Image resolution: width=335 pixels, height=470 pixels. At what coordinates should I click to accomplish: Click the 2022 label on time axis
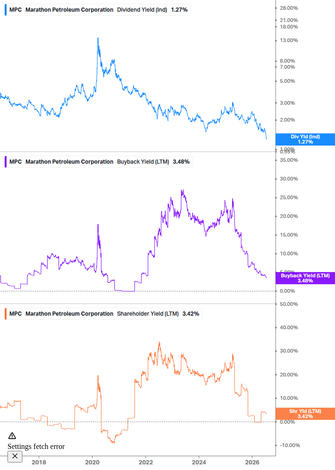[146, 462]
